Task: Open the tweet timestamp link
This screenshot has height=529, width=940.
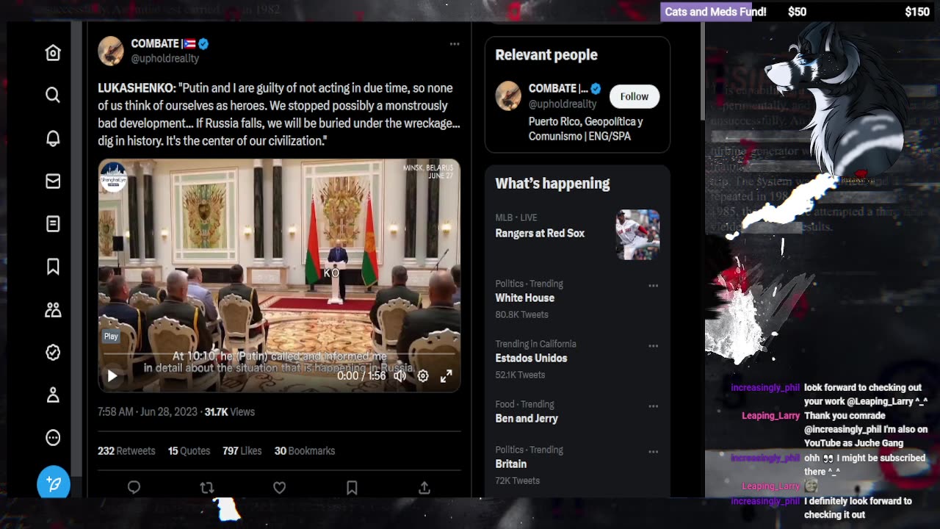Action: 148,412
